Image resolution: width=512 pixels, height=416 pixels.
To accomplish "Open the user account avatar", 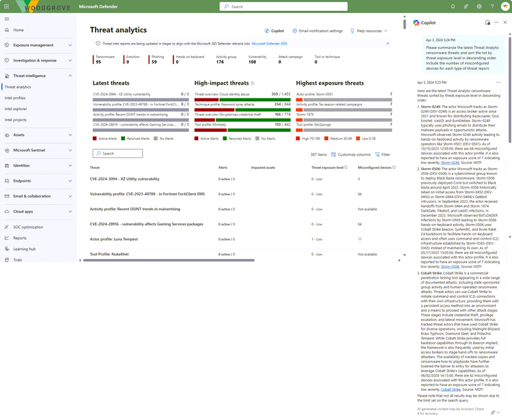I will (x=505, y=7).
